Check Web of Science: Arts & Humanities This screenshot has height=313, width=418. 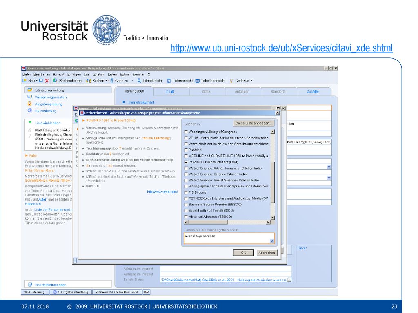coord(186,168)
